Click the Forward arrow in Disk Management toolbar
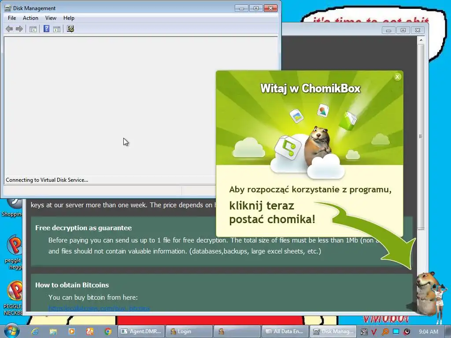Screen dimensions: 451x338 click(x=19, y=29)
